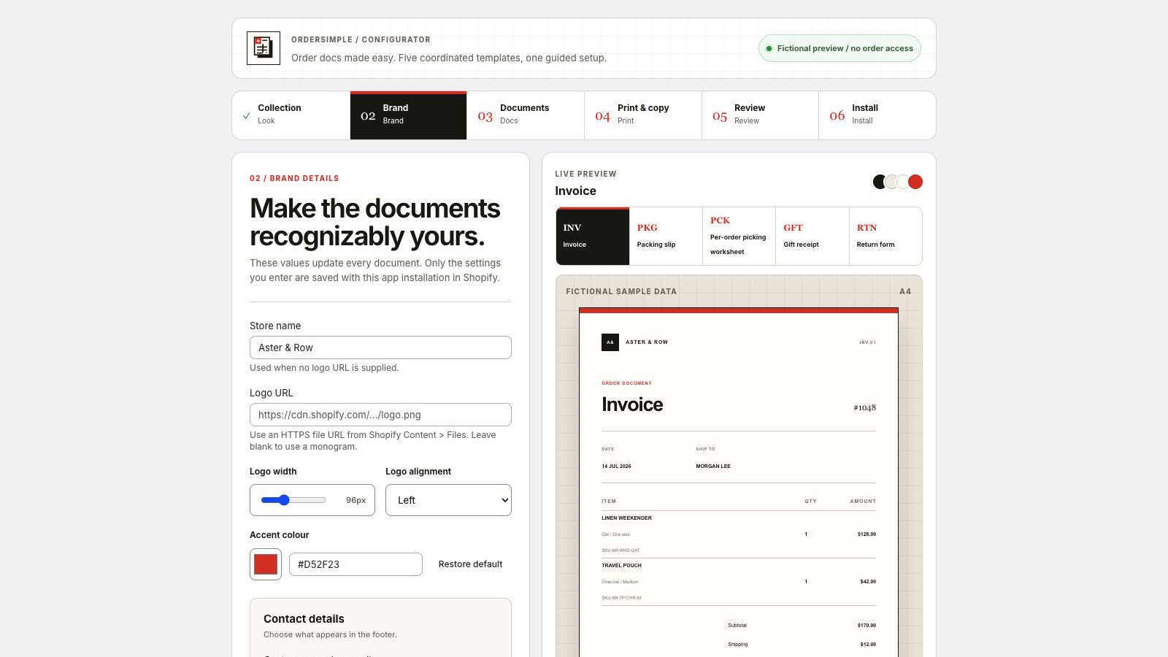Click LINEN WEEKENDER item in preview
Screen dimensions: 1168x657
click(x=626, y=518)
